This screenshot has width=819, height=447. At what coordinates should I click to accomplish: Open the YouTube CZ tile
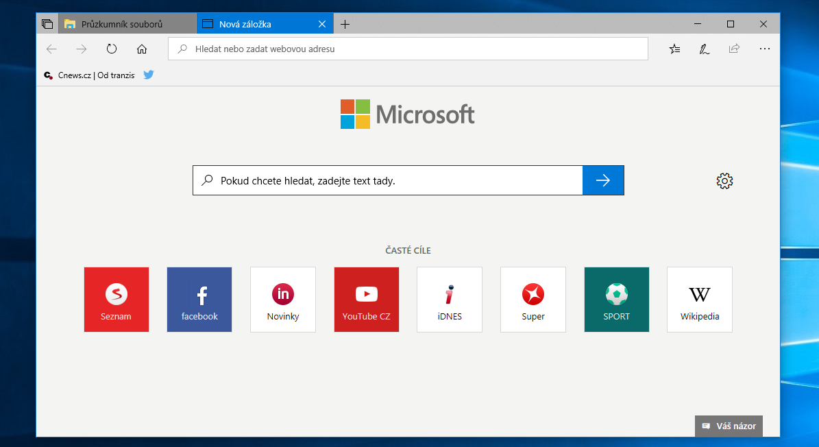point(366,300)
